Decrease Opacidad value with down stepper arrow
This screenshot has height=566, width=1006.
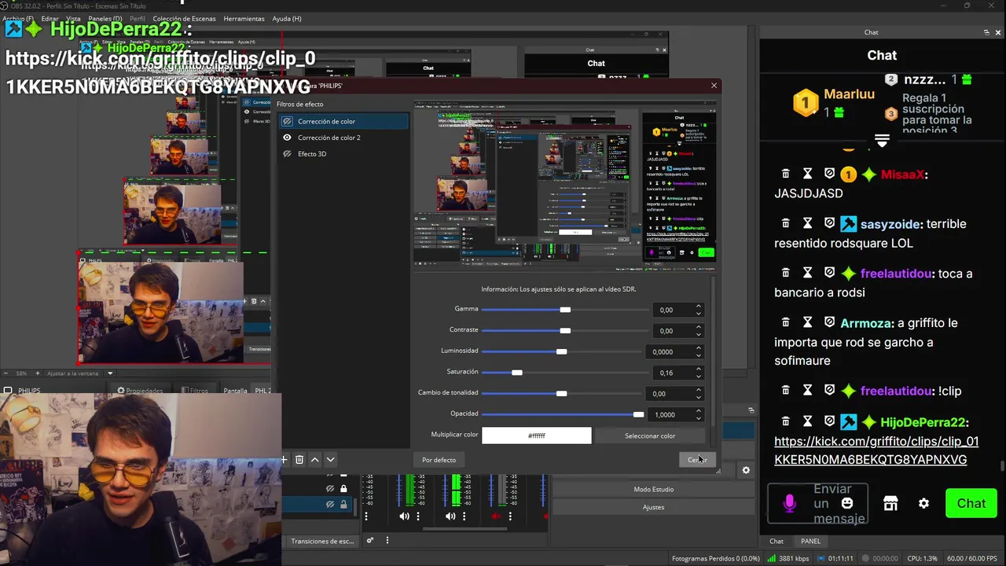[x=699, y=418]
